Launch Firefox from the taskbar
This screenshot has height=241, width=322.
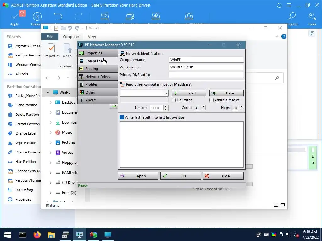click(37, 235)
